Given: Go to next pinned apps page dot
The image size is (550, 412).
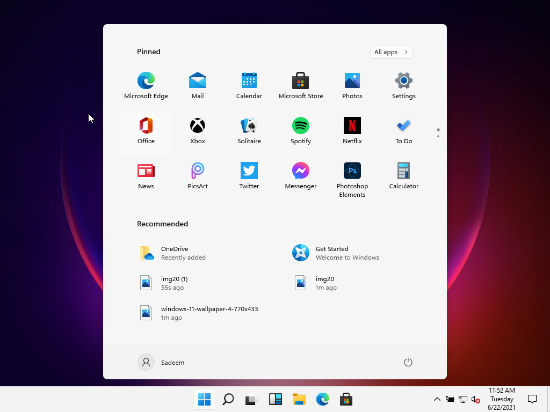Looking at the screenshot, I should point(438,136).
